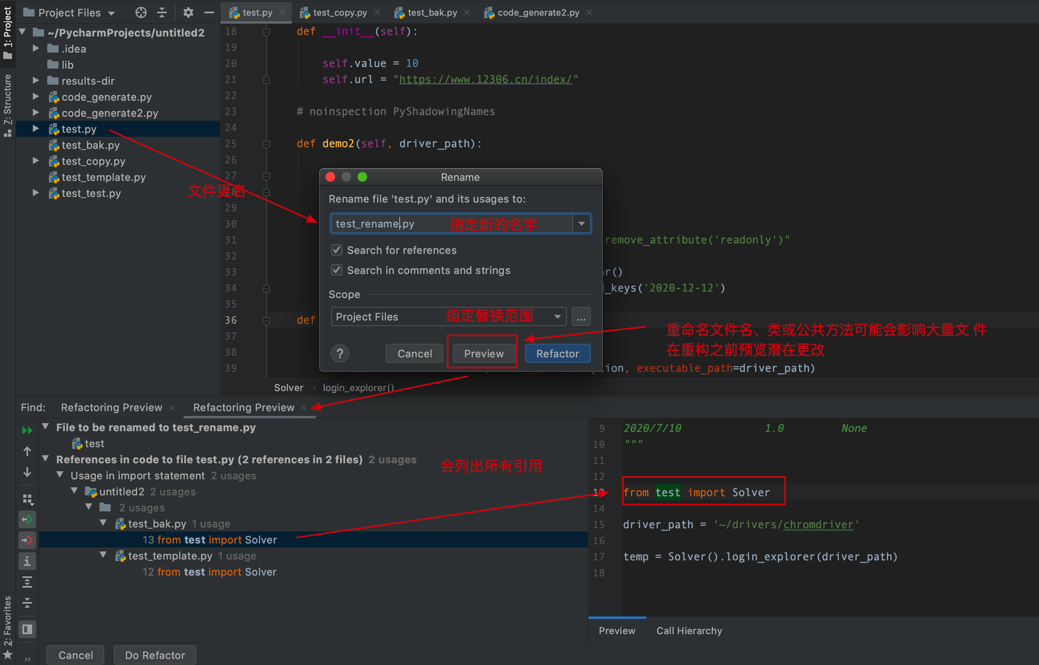This screenshot has height=665, width=1039.
Task: Click Solver breadcrumb
Action: (x=288, y=387)
